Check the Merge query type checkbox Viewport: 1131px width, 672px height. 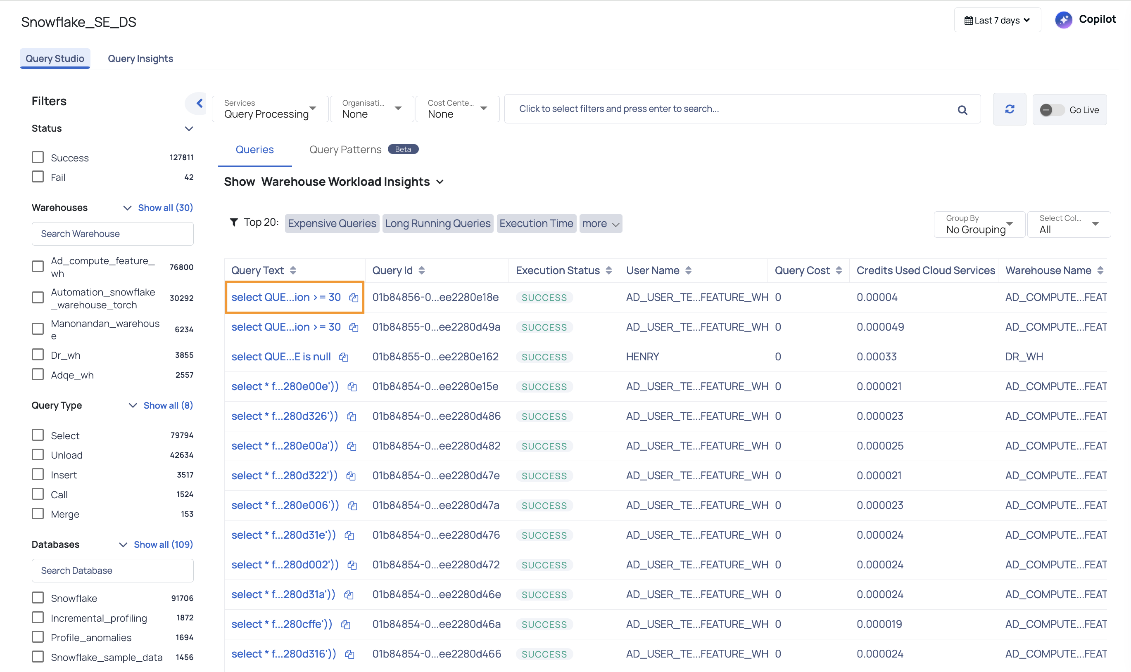[x=38, y=513]
